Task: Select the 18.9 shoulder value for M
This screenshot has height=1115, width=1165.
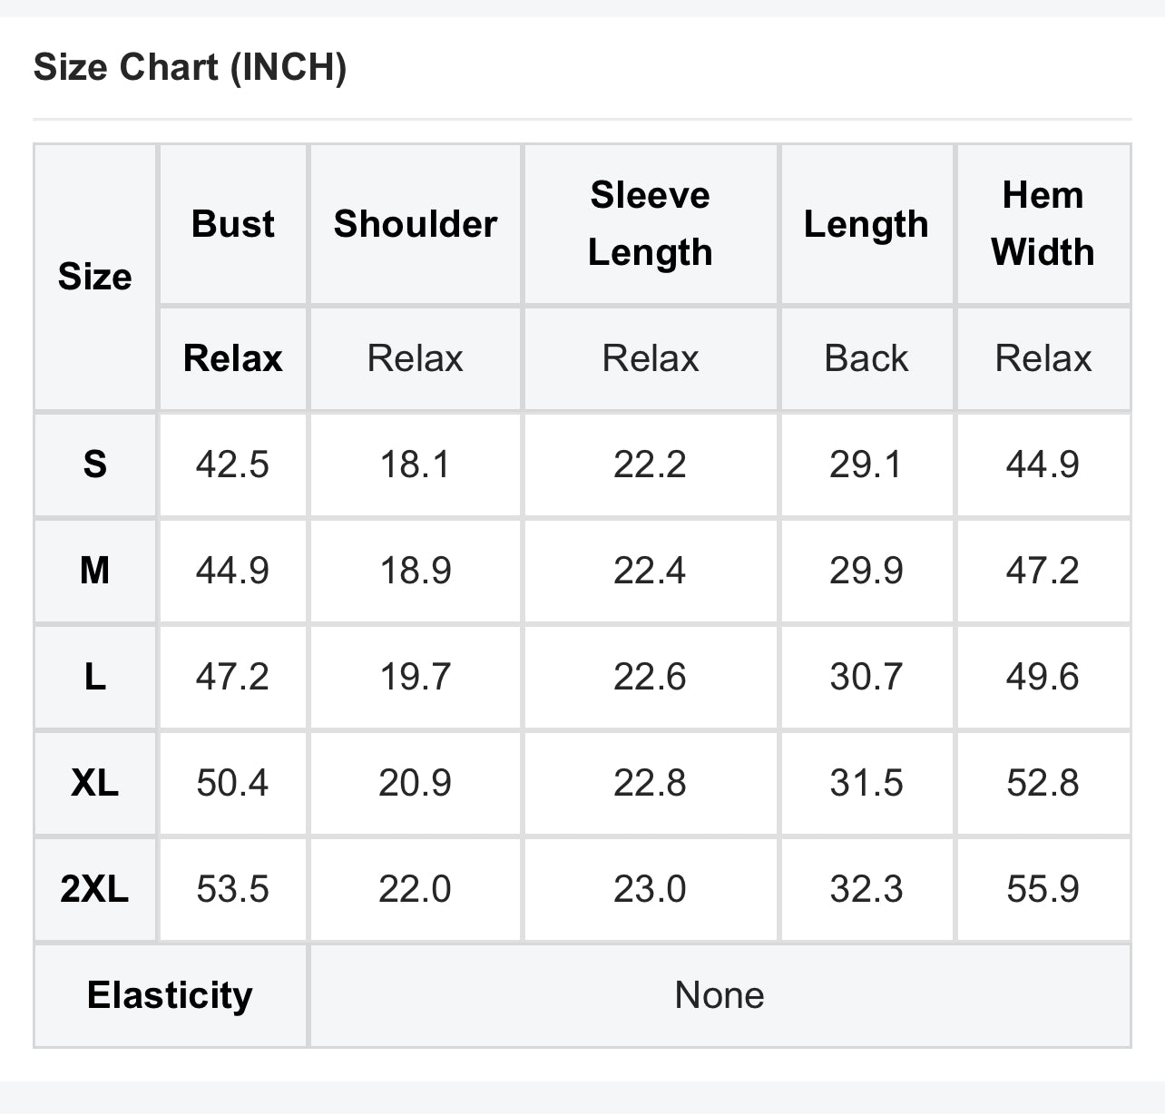Action: pyautogui.click(x=416, y=571)
